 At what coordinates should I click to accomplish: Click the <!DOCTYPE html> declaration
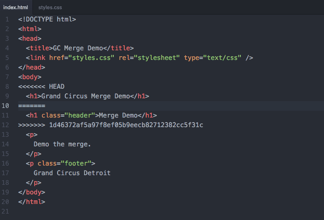(47, 19)
